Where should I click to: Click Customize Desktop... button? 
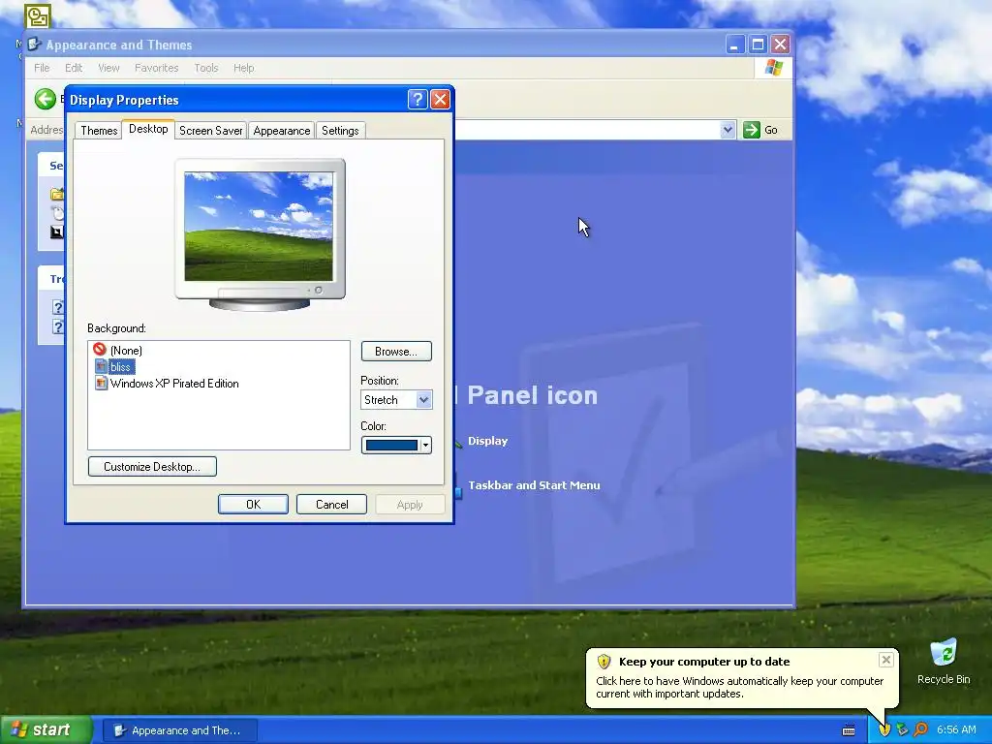pyautogui.click(x=152, y=466)
